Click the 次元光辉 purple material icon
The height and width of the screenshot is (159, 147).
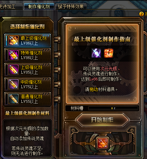(96, 53)
